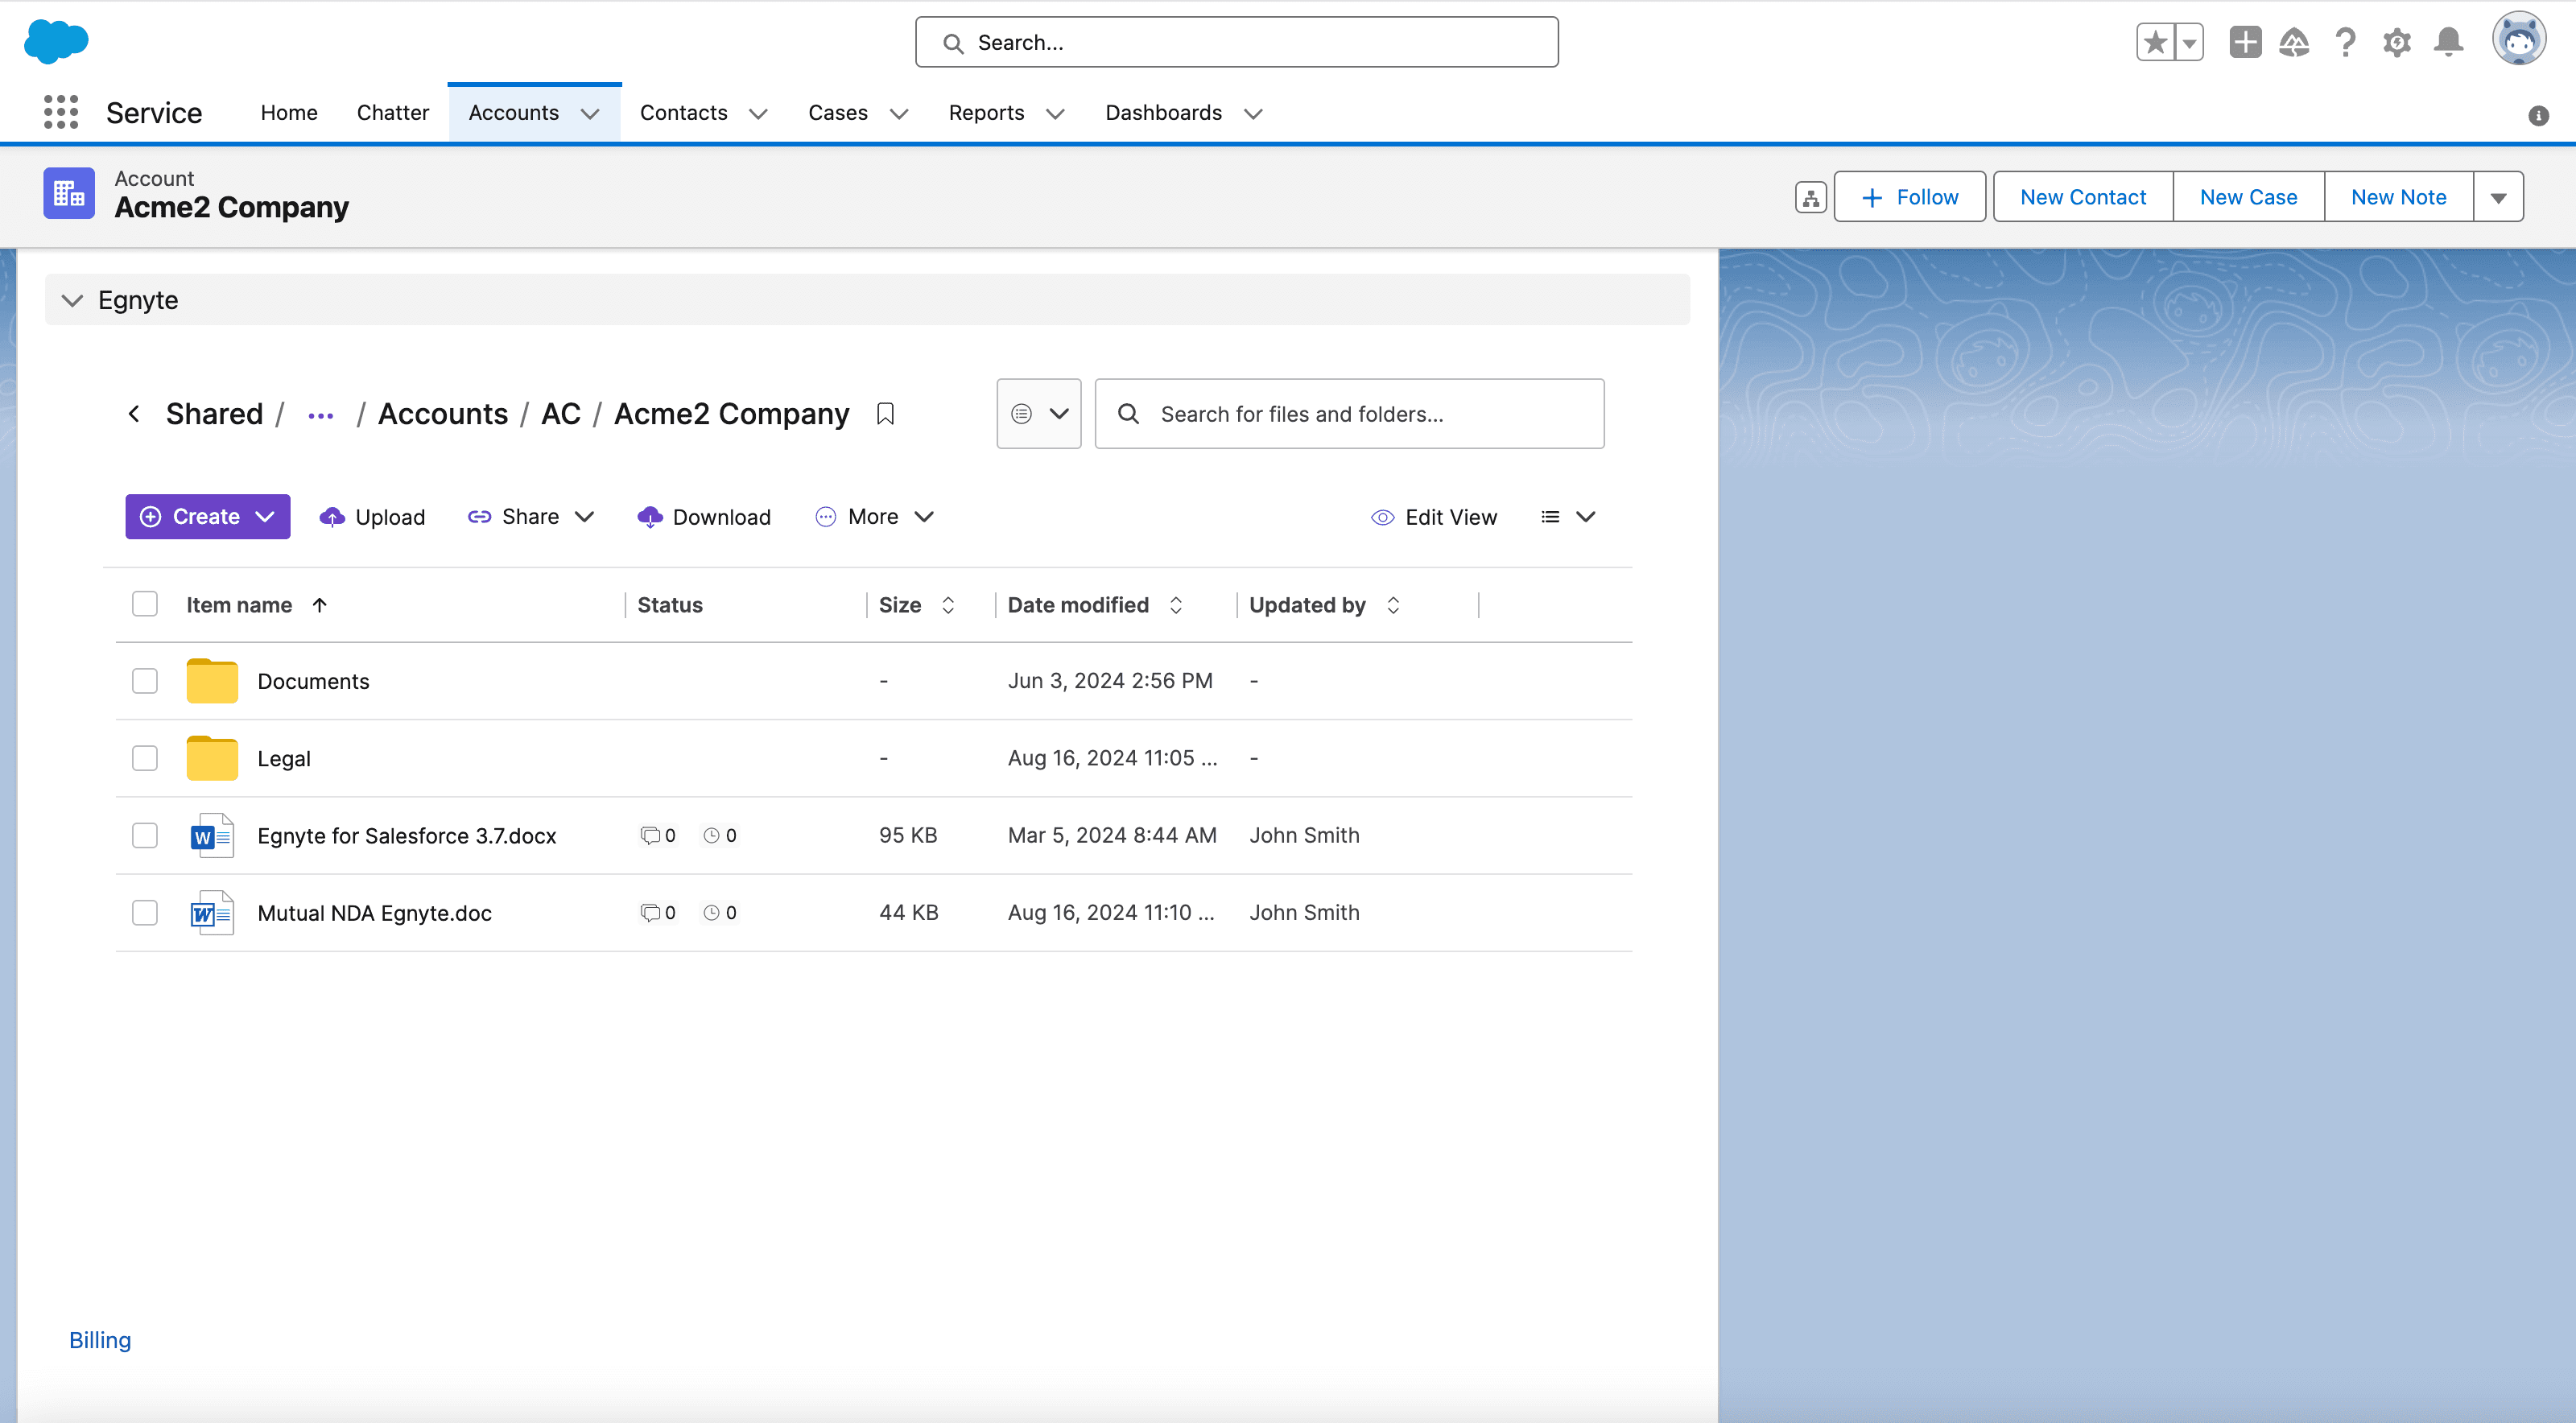Select the Legal folder checkbox
Screen dimensions: 2576x1423
(145, 758)
